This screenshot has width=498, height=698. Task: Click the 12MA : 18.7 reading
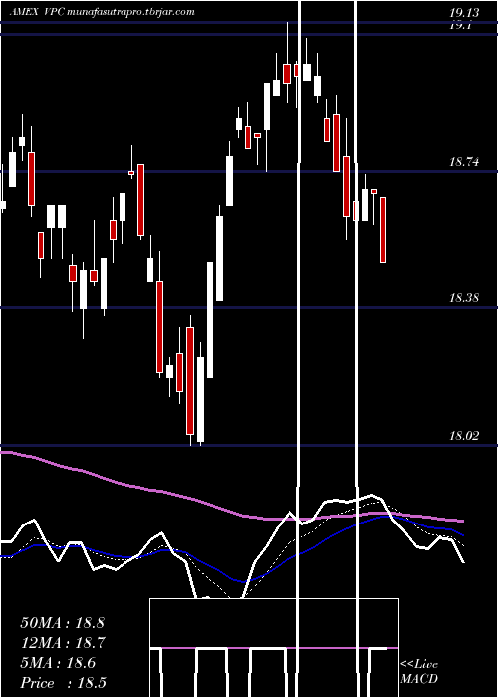click(62, 643)
